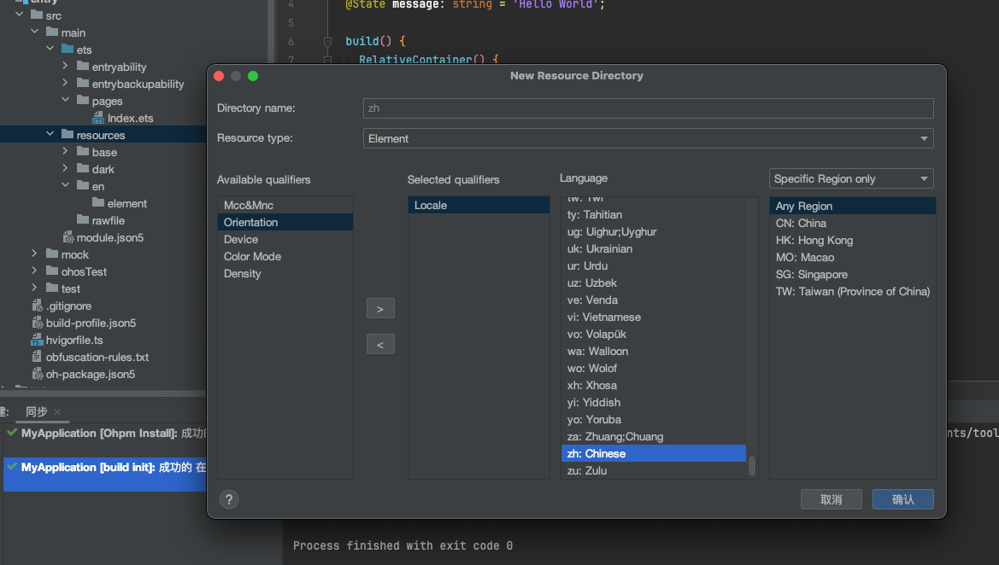Click the ets folder icon
This screenshot has height=565, width=999.
pos(68,50)
